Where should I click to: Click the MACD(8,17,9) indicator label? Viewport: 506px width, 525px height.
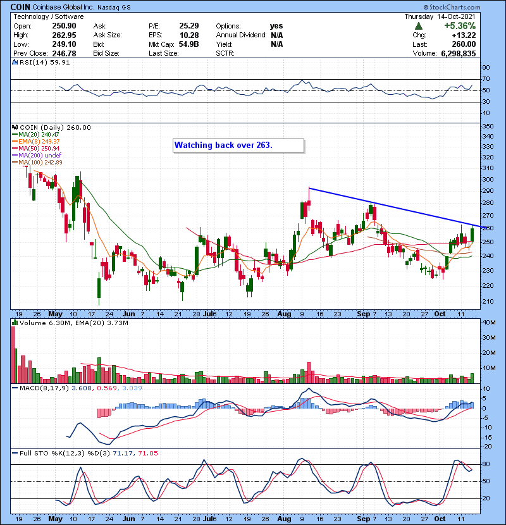click(x=44, y=388)
